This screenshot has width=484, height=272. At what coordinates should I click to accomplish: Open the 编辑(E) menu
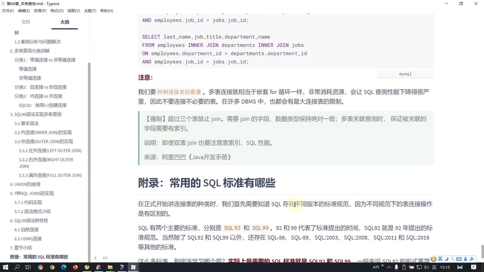click(24, 11)
